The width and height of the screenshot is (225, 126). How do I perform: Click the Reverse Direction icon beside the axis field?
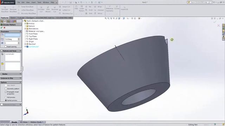pyautogui.click(x=2, y=35)
